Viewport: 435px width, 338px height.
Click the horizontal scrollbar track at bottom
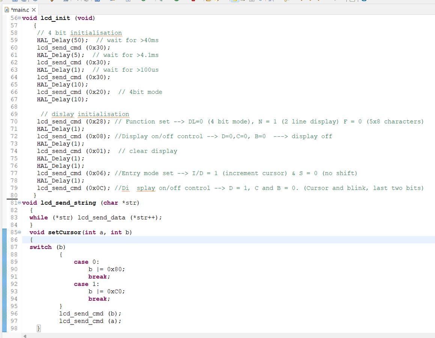(x=225, y=336)
